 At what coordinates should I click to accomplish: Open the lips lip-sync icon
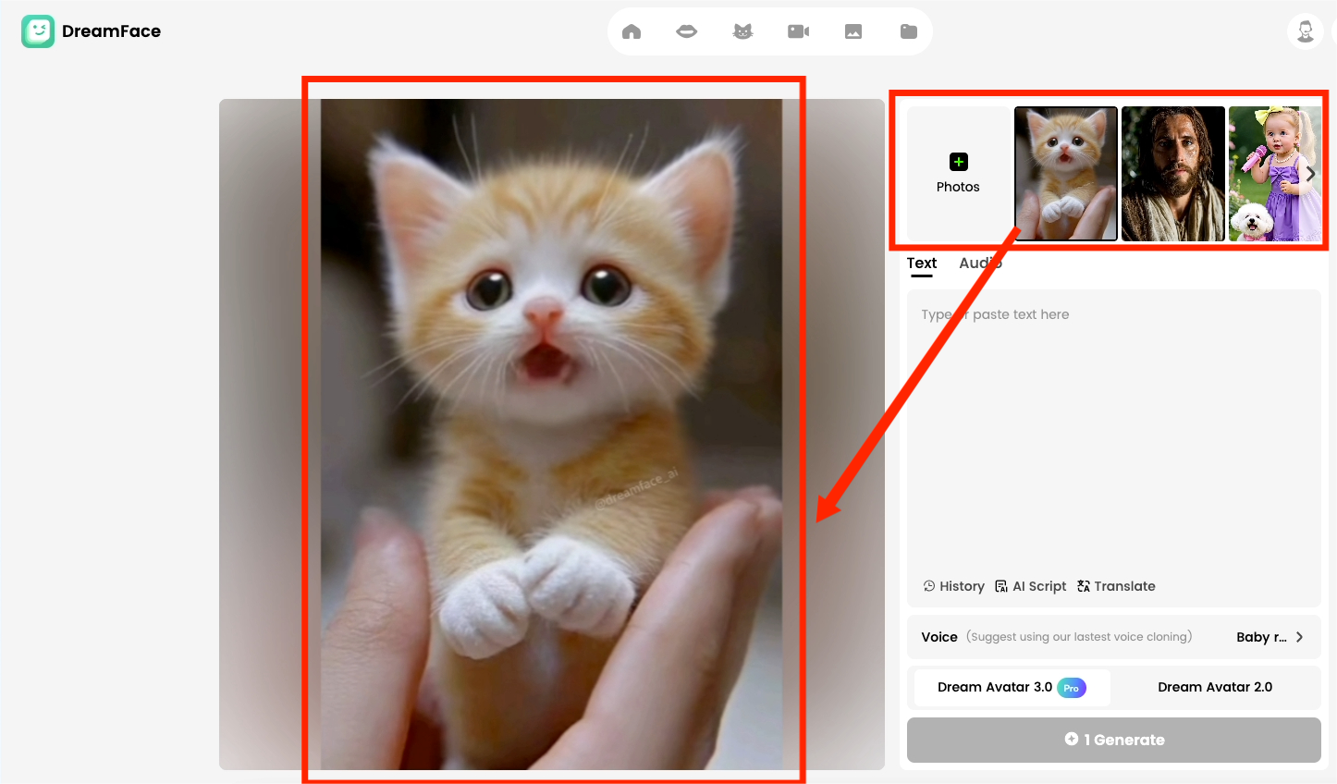(x=687, y=31)
